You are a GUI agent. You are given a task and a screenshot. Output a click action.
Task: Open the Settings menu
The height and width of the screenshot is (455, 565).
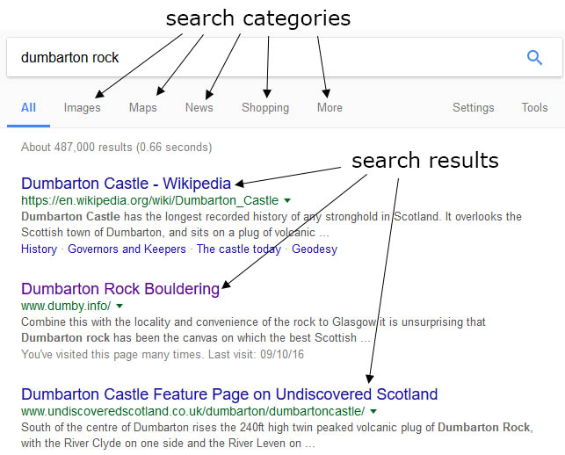pos(473,108)
